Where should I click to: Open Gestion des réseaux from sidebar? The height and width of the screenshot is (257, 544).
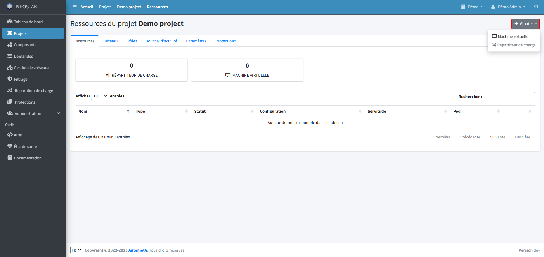tap(10, 68)
